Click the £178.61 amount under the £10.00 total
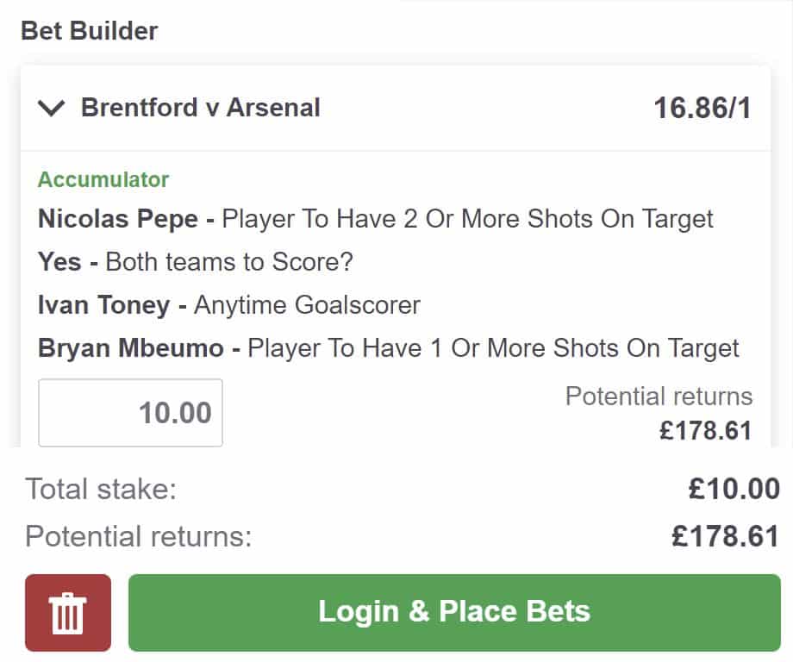793x662 pixels. click(725, 536)
